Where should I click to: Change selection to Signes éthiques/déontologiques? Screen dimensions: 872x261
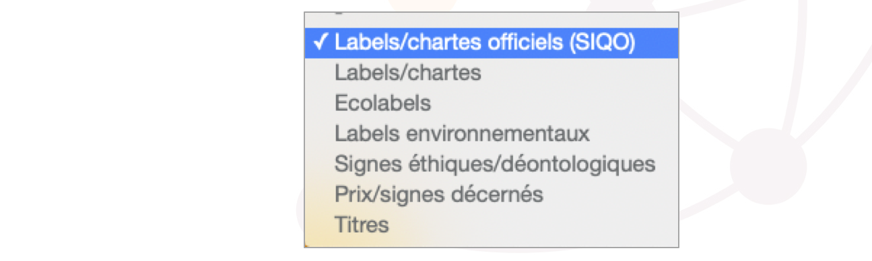[x=492, y=163]
